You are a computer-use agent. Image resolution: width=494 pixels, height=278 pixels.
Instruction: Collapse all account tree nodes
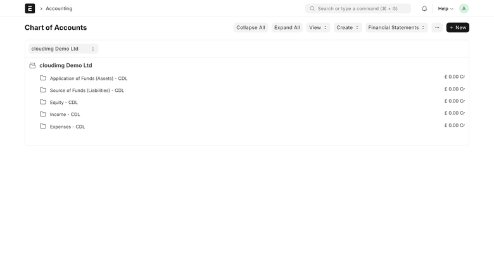[x=250, y=27]
